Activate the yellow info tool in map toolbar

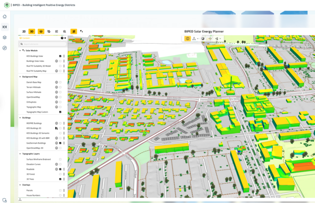(x=187, y=39)
